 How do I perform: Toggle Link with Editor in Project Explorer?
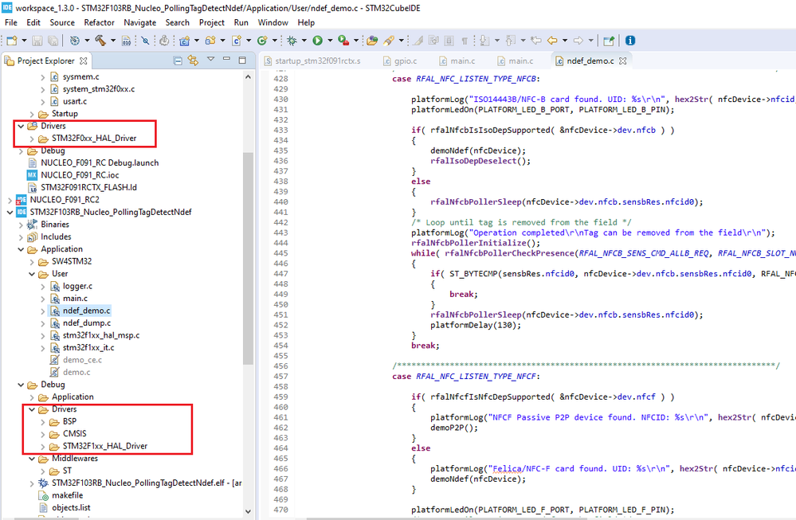click(193, 61)
